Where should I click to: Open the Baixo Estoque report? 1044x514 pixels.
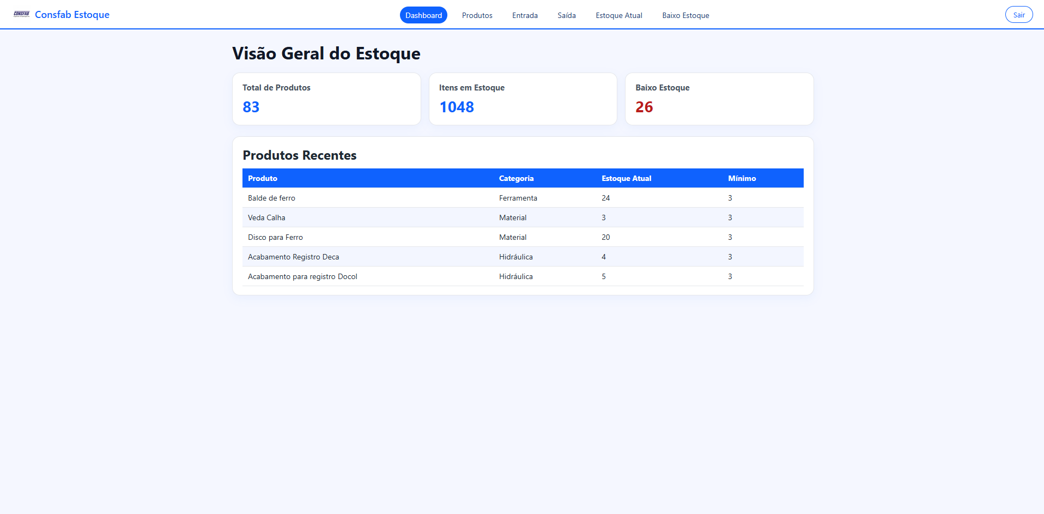pyautogui.click(x=685, y=15)
